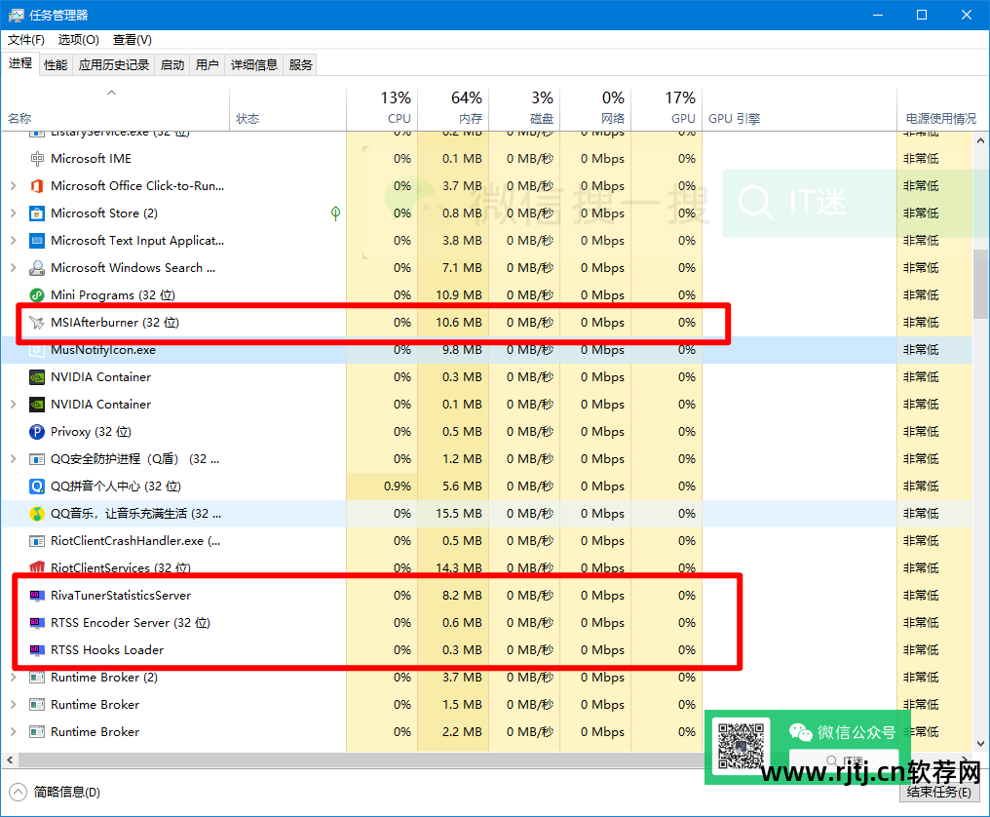
Task: Open the 查看(V) menu
Action: pyautogui.click(x=132, y=40)
